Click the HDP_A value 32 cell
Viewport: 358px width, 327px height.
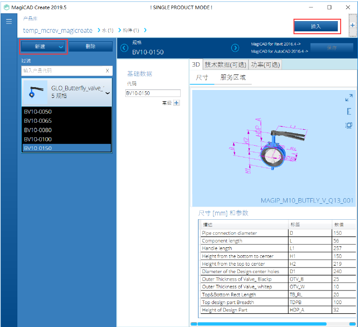[x=343, y=310]
